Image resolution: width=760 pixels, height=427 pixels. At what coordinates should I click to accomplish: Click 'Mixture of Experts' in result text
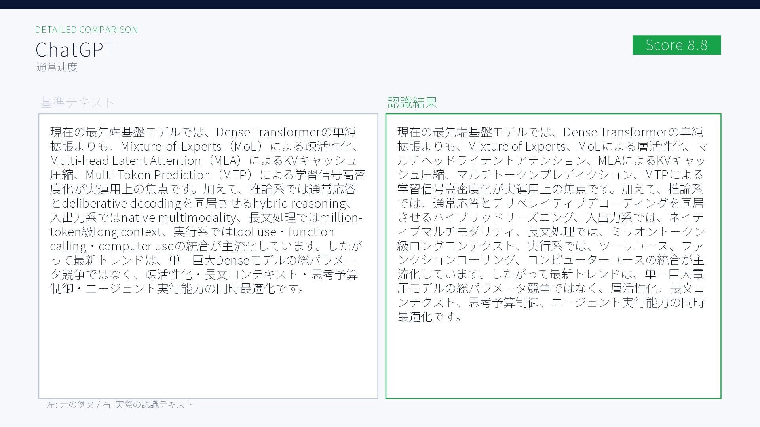point(517,146)
